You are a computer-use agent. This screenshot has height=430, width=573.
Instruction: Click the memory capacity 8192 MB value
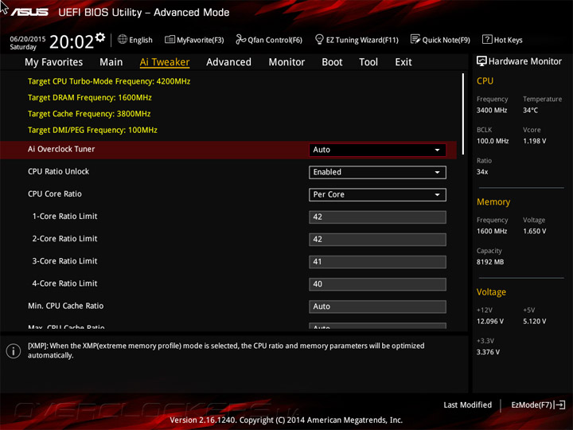point(490,262)
